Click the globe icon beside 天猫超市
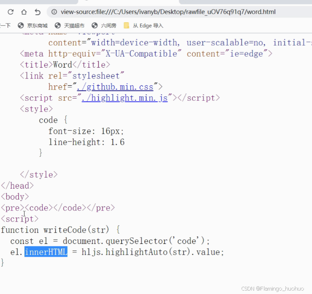The height and width of the screenshot is (294, 312). (58, 26)
